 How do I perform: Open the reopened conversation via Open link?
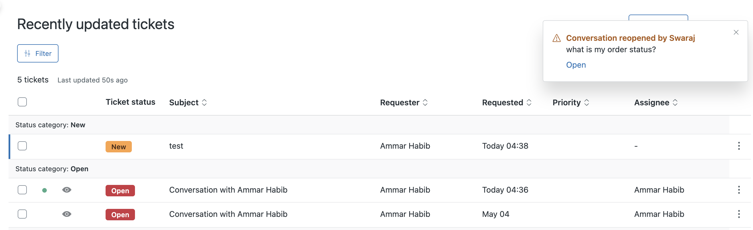point(576,65)
